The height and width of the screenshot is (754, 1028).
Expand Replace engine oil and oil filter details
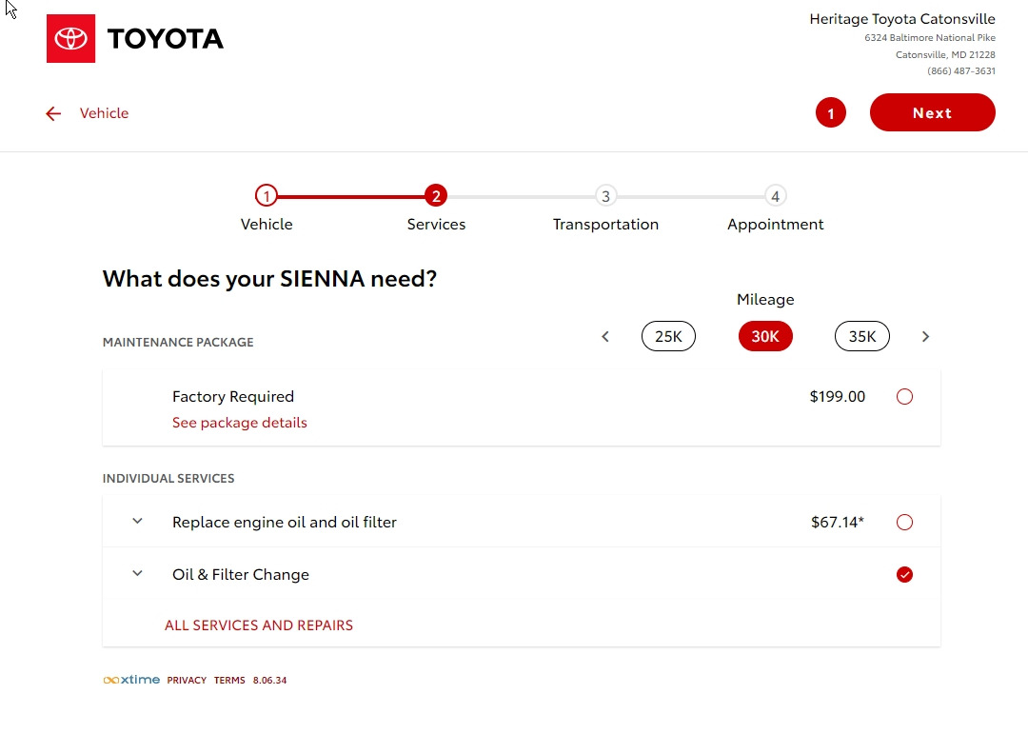tap(137, 522)
